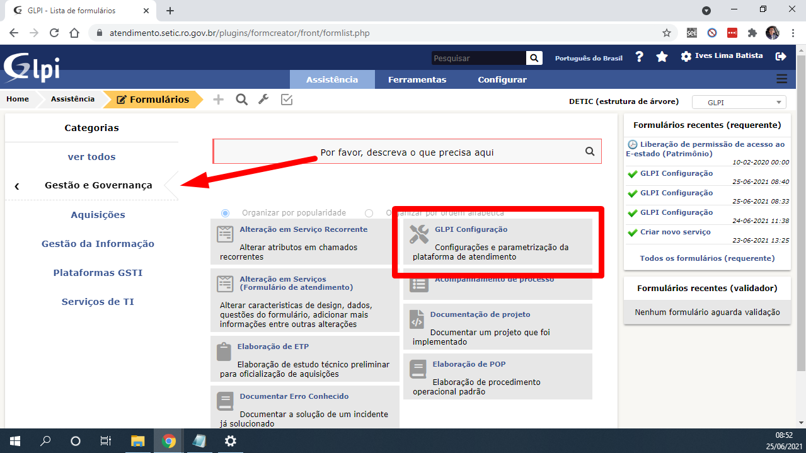Go to browser home page icon

click(x=74, y=33)
